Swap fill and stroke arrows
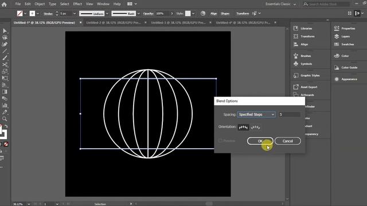The image size is (367, 206). coord(6,126)
